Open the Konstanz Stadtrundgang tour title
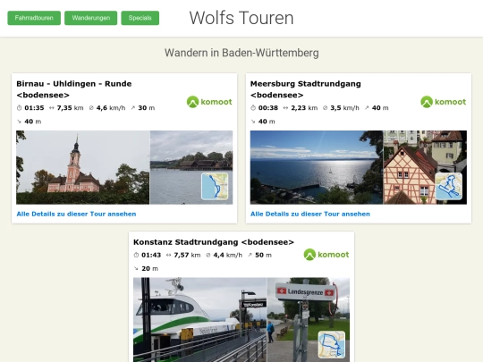The width and height of the screenshot is (483, 362). click(214, 242)
